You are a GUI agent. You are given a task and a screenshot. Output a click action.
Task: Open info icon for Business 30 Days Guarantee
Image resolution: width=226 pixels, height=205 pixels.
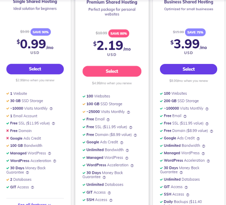(181, 172)
